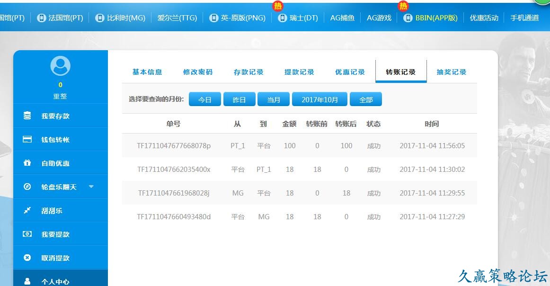This screenshot has height=286, width=550.
Task: Open 比利时(MG) in the top navigation
Action: click(x=126, y=18)
